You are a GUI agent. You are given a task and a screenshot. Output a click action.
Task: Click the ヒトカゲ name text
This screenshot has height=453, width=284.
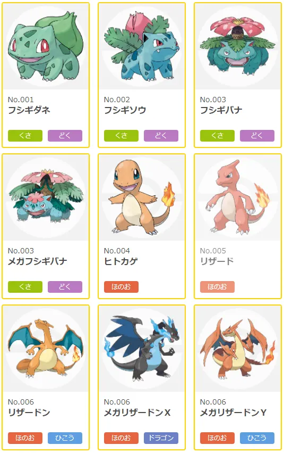(x=121, y=261)
